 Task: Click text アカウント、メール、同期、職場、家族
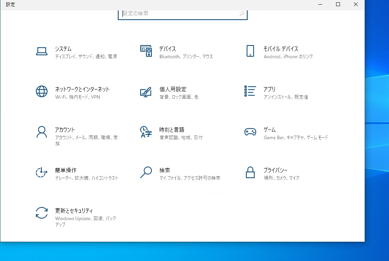(x=87, y=140)
